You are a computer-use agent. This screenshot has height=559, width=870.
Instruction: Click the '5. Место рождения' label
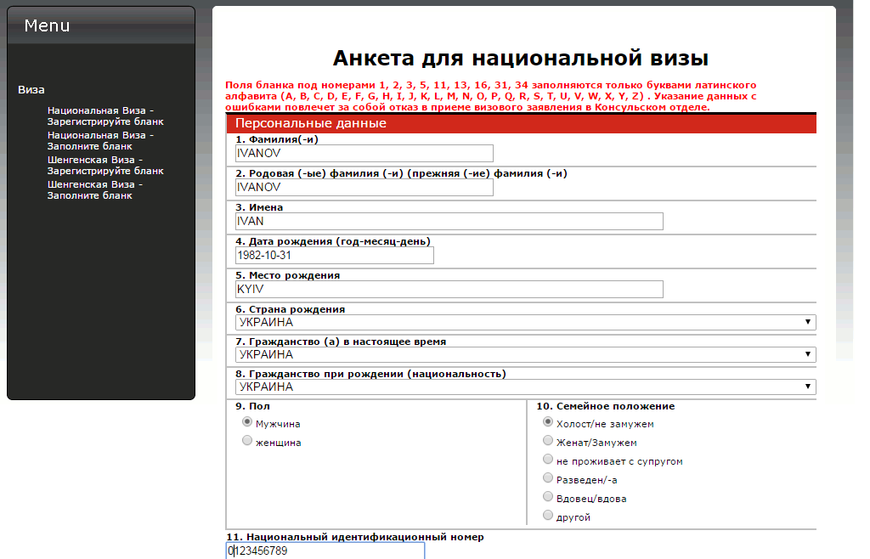pos(287,275)
